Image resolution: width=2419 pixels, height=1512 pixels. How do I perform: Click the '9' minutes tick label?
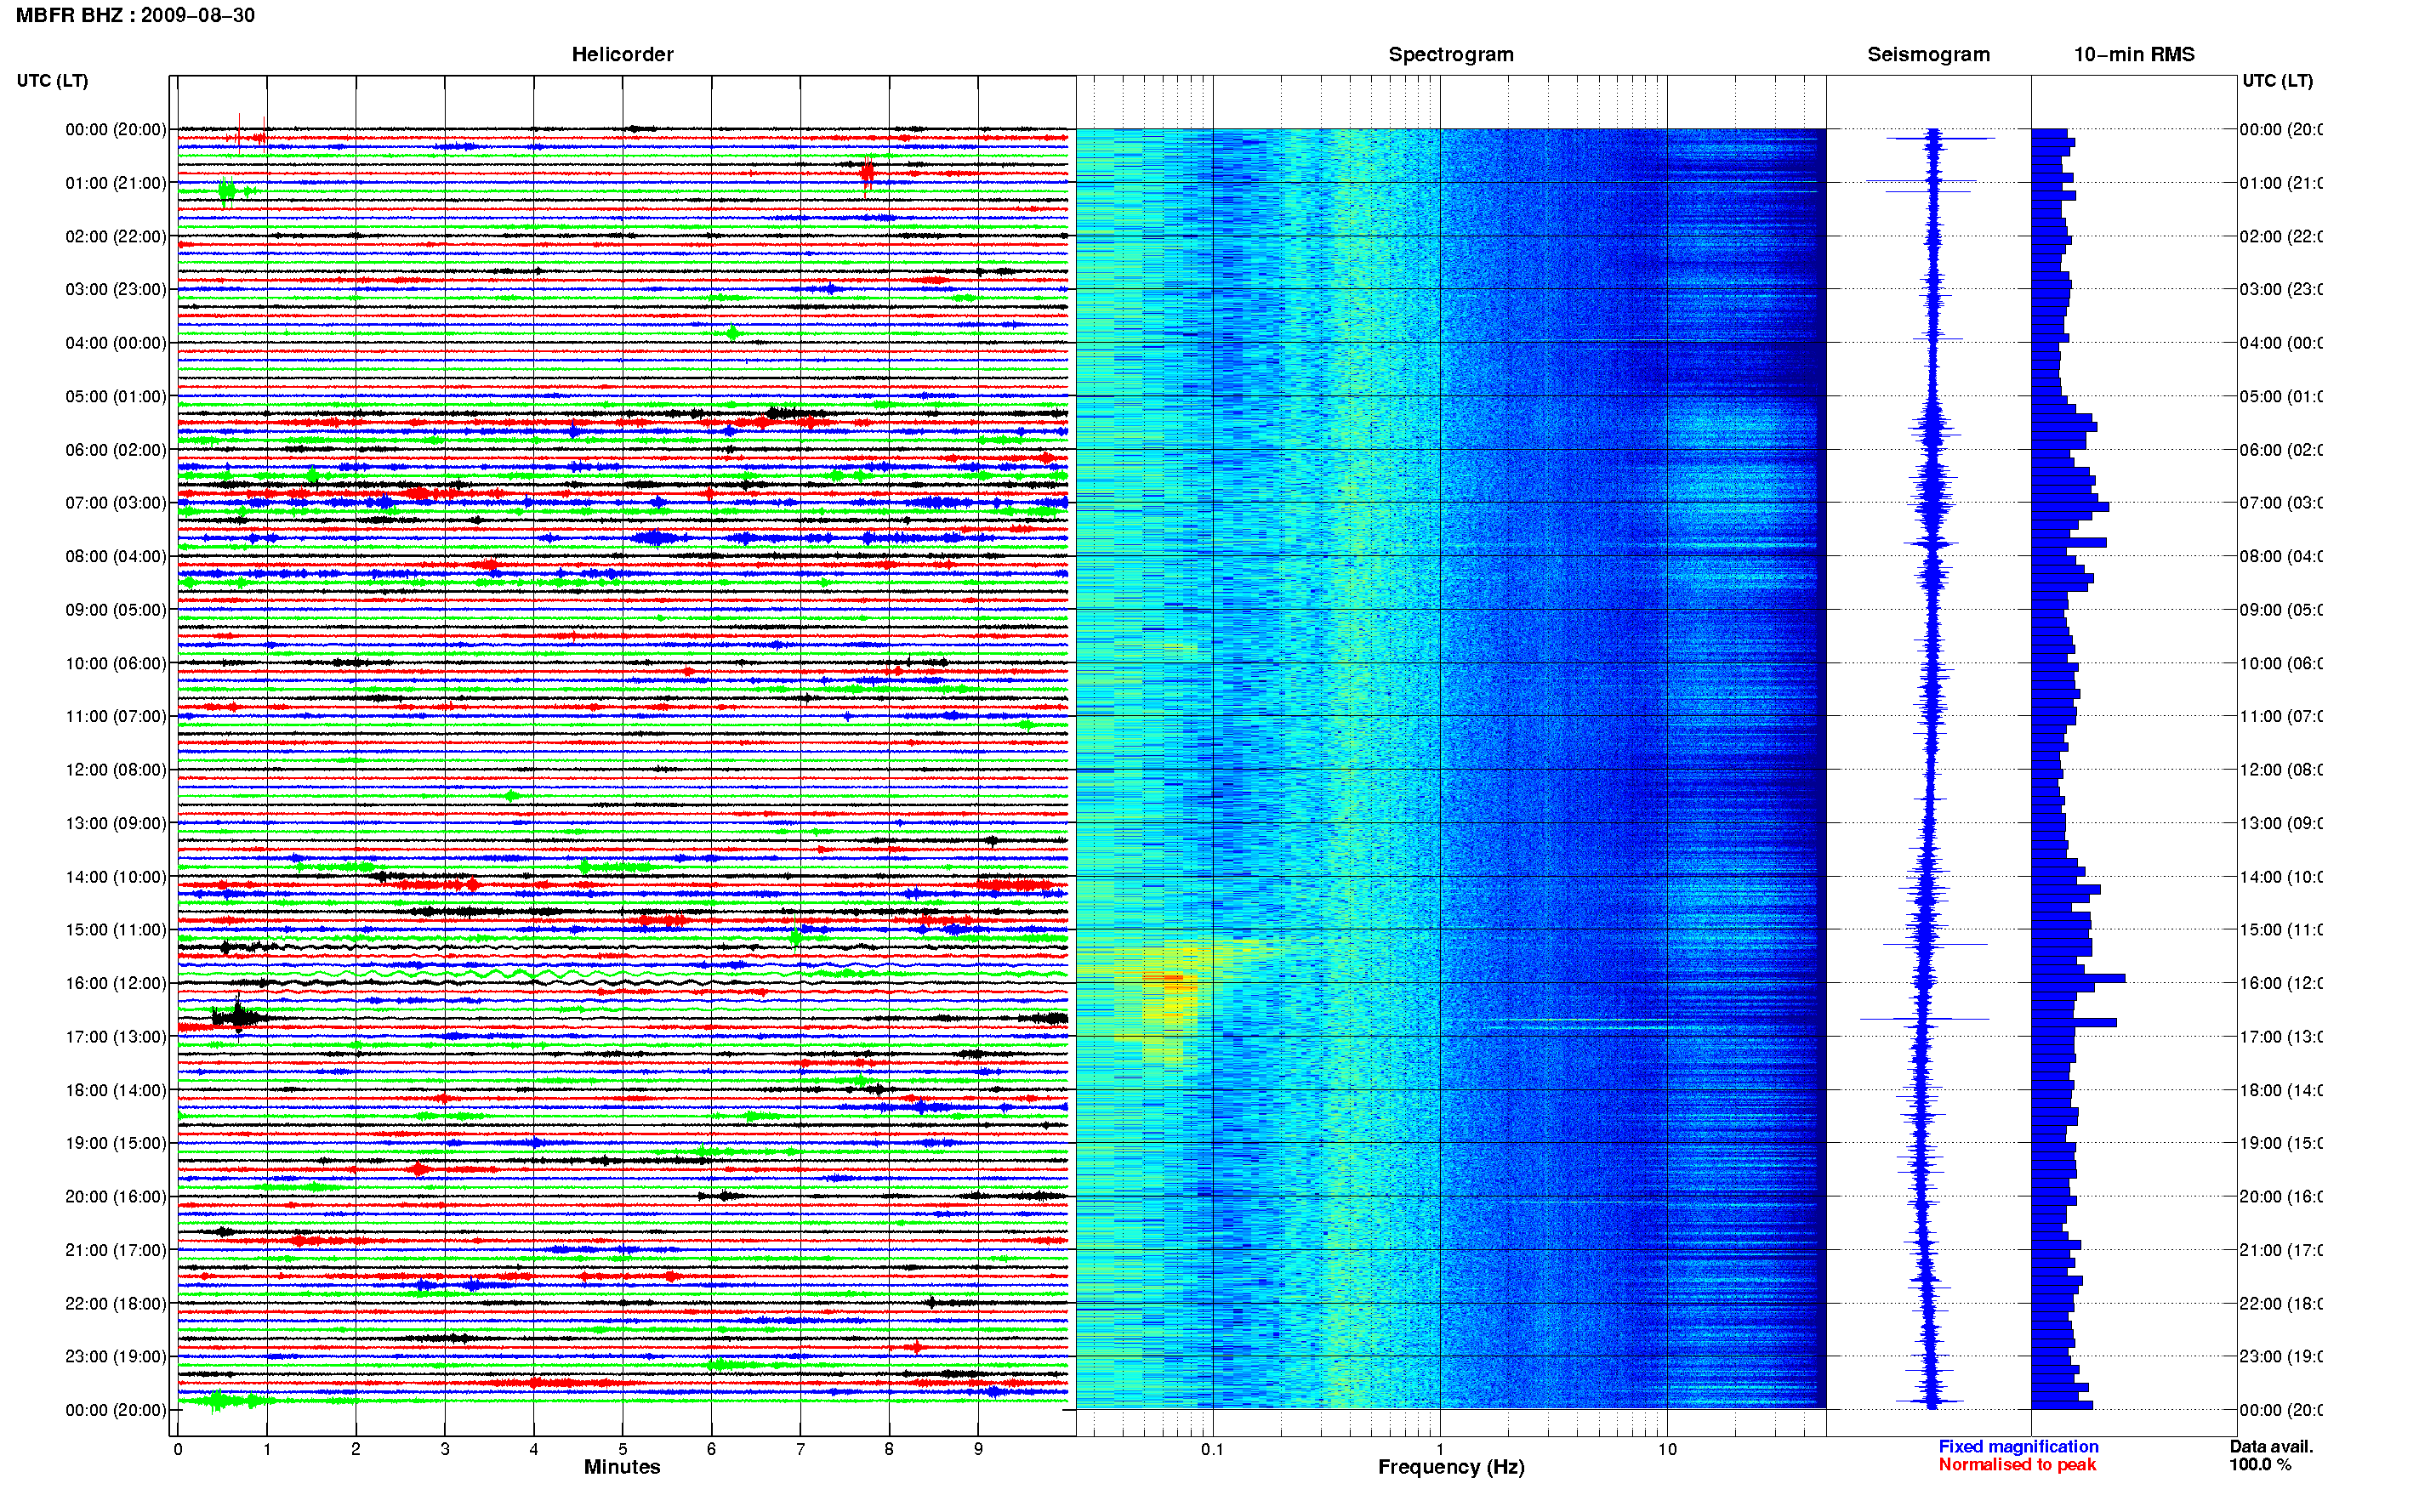tap(978, 1449)
